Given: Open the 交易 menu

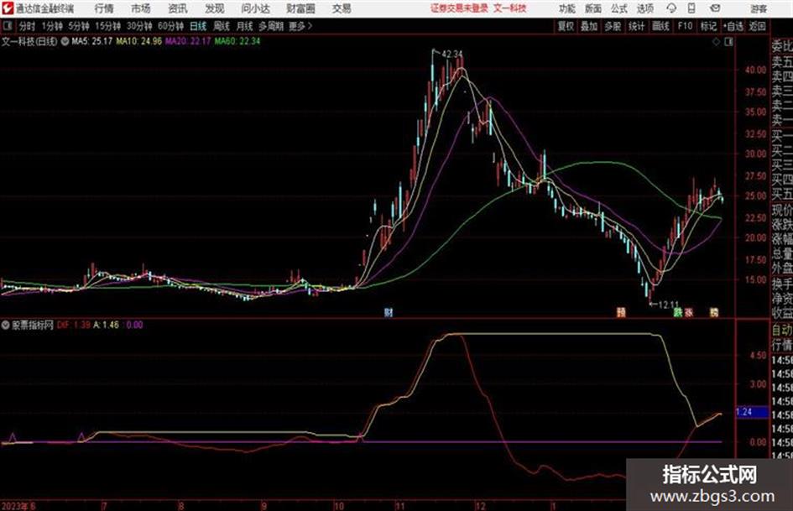Looking at the screenshot, I should coord(342,8).
